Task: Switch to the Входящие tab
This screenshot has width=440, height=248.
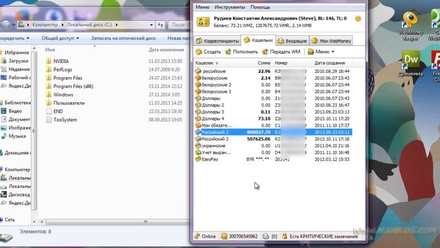Action: tap(292, 41)
